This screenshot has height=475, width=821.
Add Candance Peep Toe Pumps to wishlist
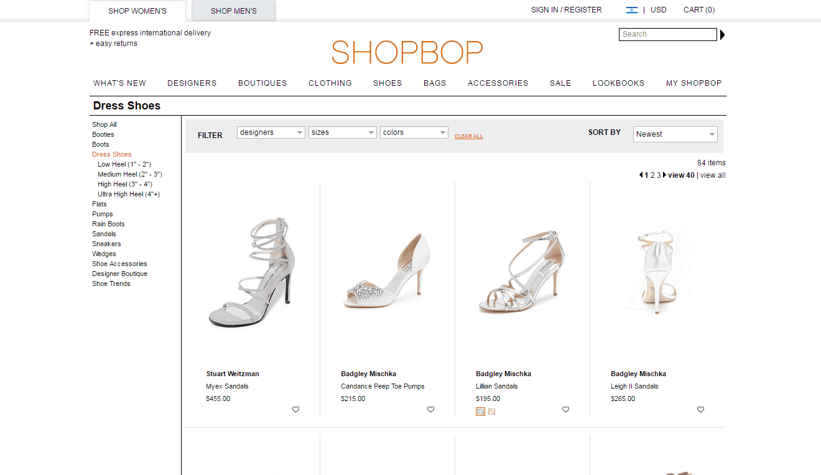tap(430, 410)
